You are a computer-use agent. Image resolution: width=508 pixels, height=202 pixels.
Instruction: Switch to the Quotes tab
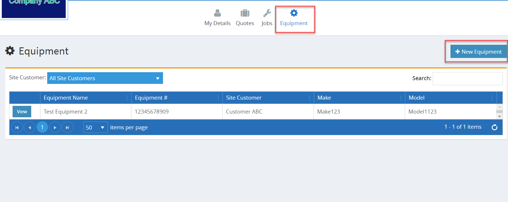click(245, 23)
